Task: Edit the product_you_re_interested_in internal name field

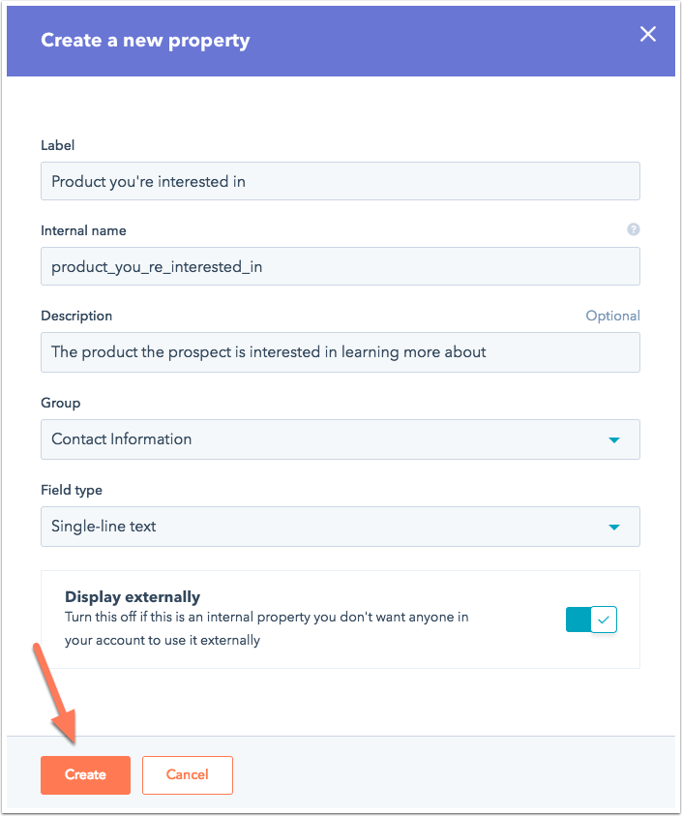Action: pyautogui.click(x=341, y=266)
